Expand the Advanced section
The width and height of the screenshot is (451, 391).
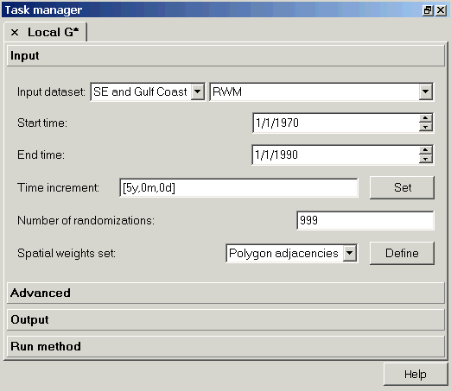click(225, 293)
